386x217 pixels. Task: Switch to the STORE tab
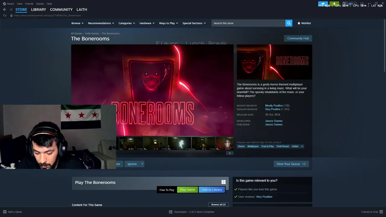tap(21, 10)
